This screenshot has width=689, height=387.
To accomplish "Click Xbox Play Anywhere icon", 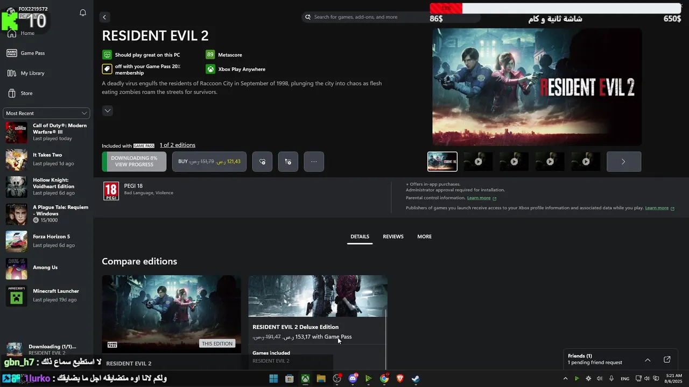I will click(x=210, y=69).
